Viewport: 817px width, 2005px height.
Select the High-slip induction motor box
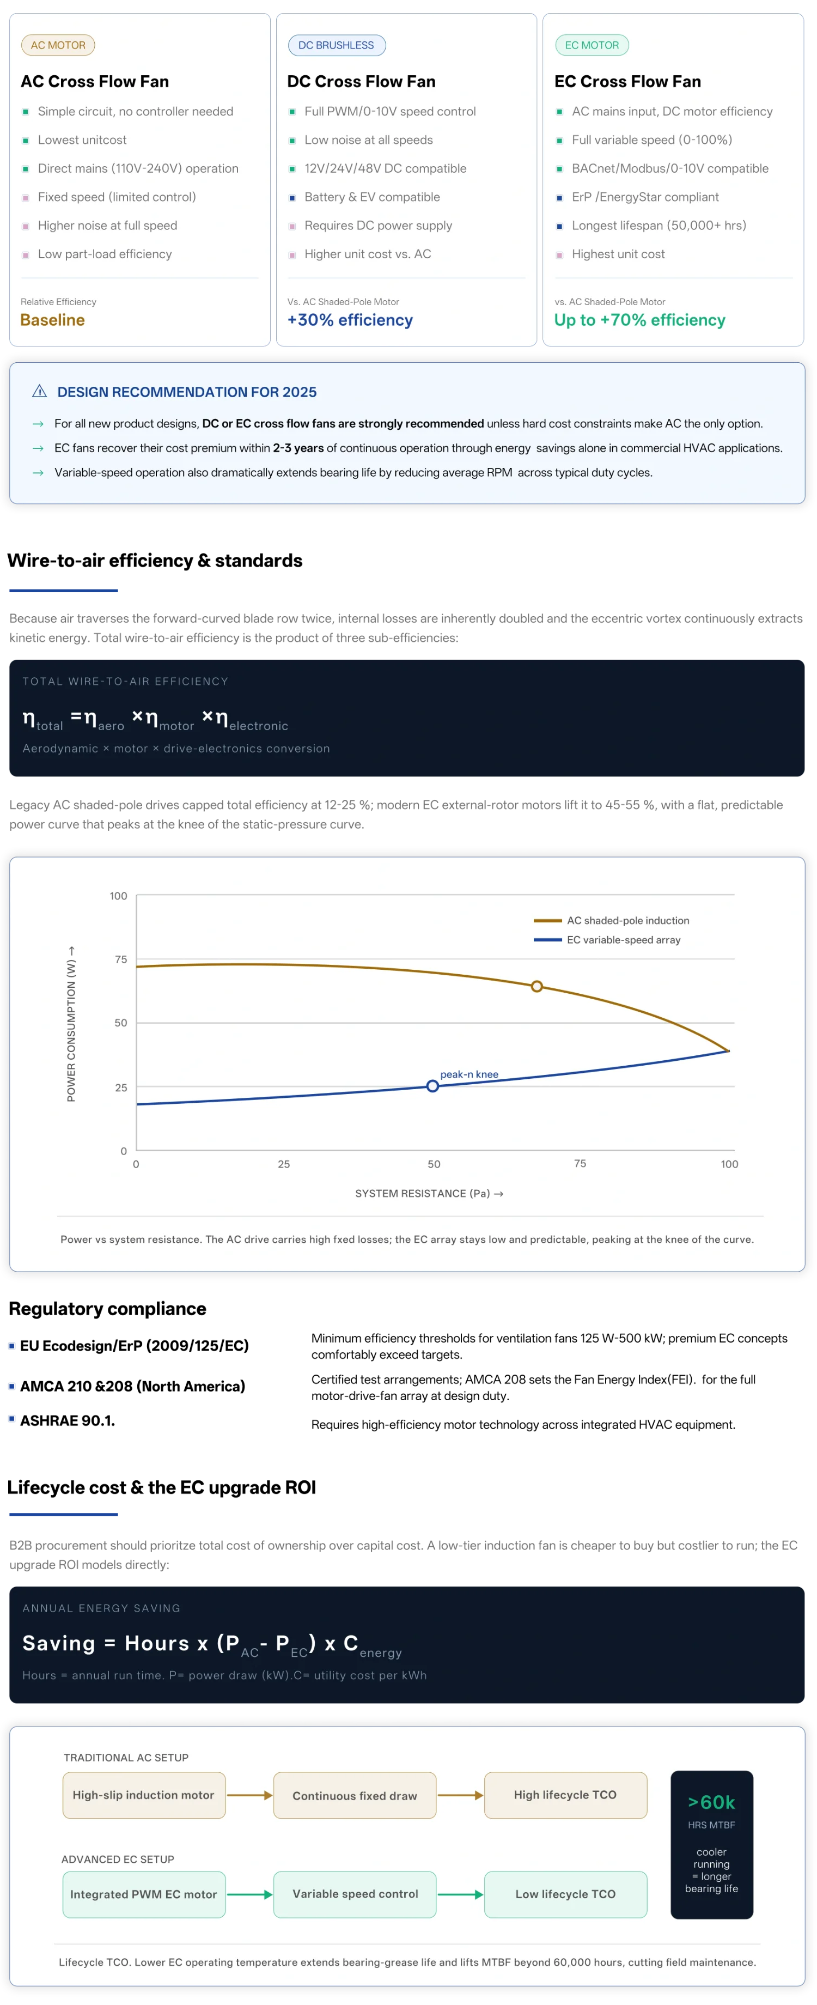click(144, 1795)
